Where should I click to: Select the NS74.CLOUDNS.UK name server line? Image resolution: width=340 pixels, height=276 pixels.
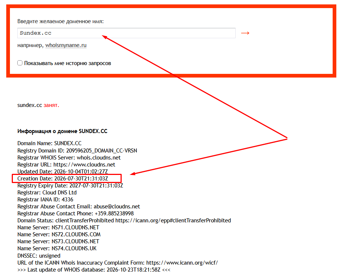[x=57, y=248]
